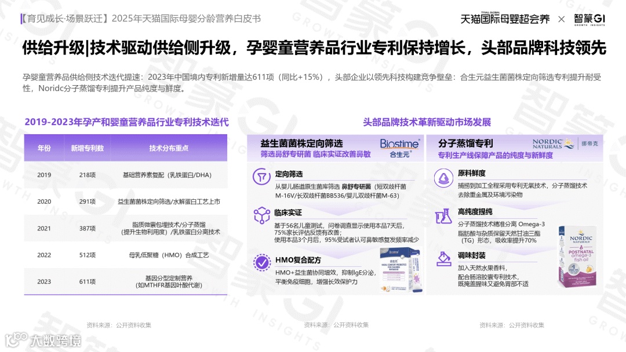Click the 611项 patent count cell
Screen dimensions: 626x352
[x=87, y=282]
